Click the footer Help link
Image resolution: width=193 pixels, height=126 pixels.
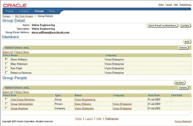[99, 119]
